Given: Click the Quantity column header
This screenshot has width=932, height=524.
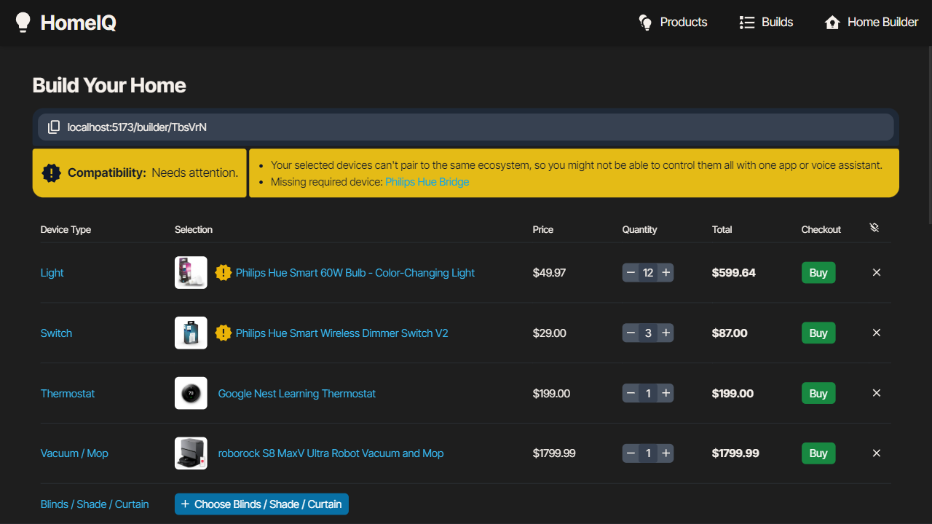Looking at the screenshot, I should pos(639,229).
